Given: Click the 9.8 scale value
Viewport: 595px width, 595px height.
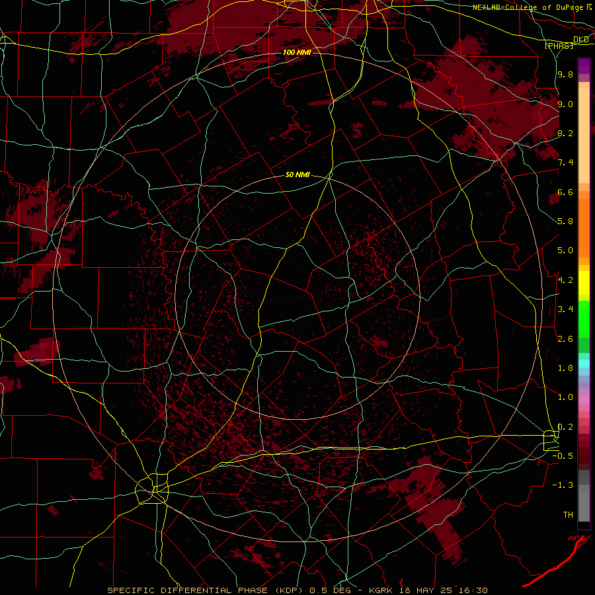Looking at the screenshot, I should [565, 74].
